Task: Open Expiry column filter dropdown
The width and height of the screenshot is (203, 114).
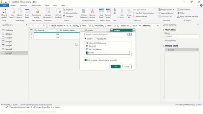Action: [x=108, y=30]
